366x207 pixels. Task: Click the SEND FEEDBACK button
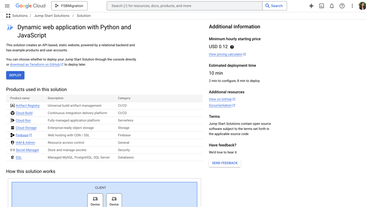[x=225, y=163]
